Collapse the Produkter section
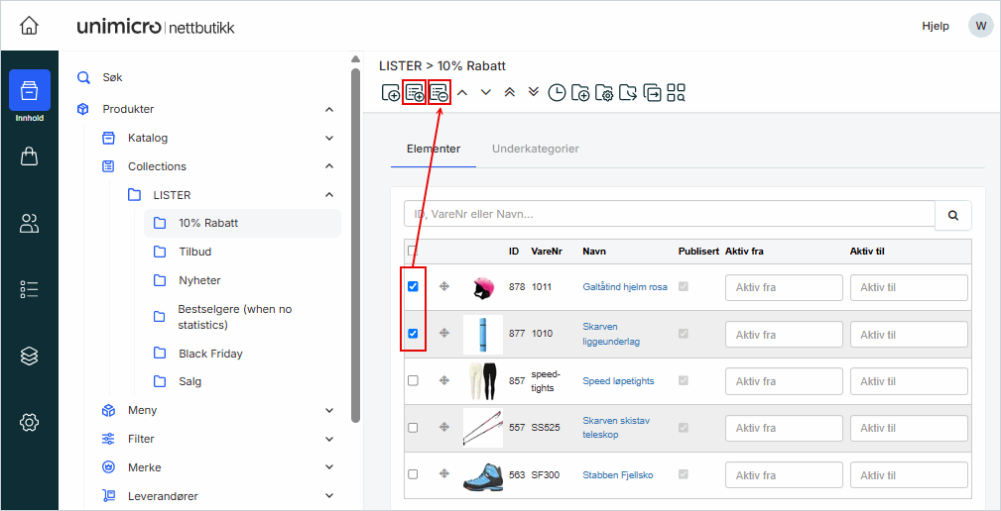The height and width of the screenshot is (511, 1001). coord(329,109)
